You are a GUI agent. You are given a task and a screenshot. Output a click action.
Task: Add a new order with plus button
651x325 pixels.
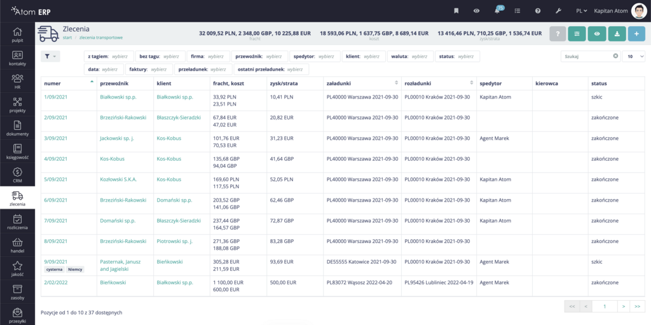pos(636,34)
